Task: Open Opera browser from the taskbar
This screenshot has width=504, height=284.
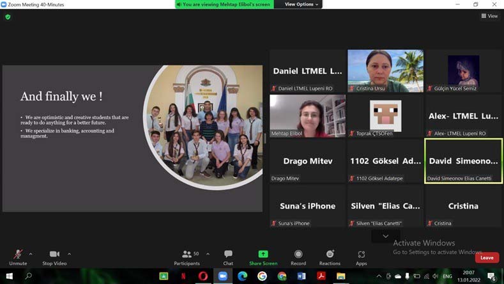Action: [203, 276]
